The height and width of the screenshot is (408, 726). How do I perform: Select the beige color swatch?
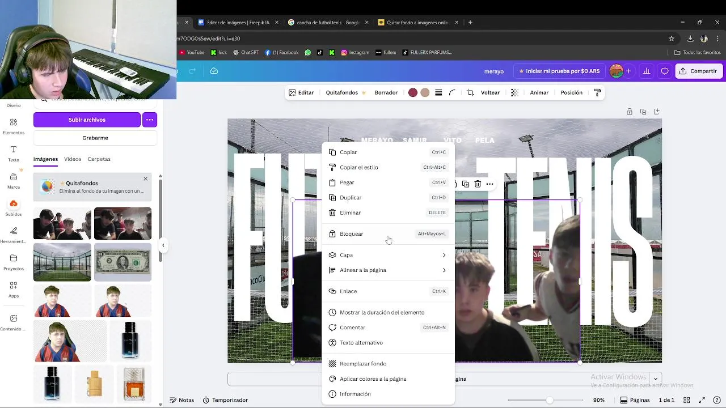(x=425, y=92)
